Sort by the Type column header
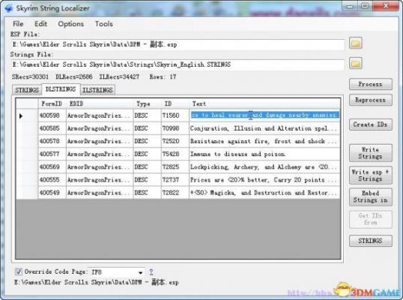 click(148, 103)
